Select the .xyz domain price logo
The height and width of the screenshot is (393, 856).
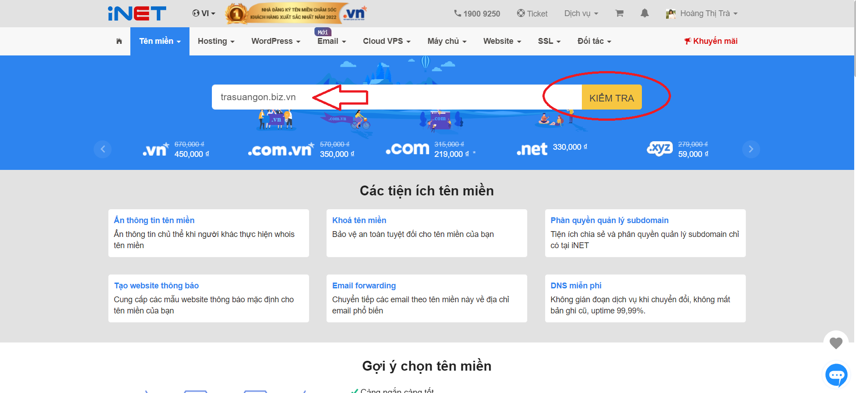pos(660,148)
